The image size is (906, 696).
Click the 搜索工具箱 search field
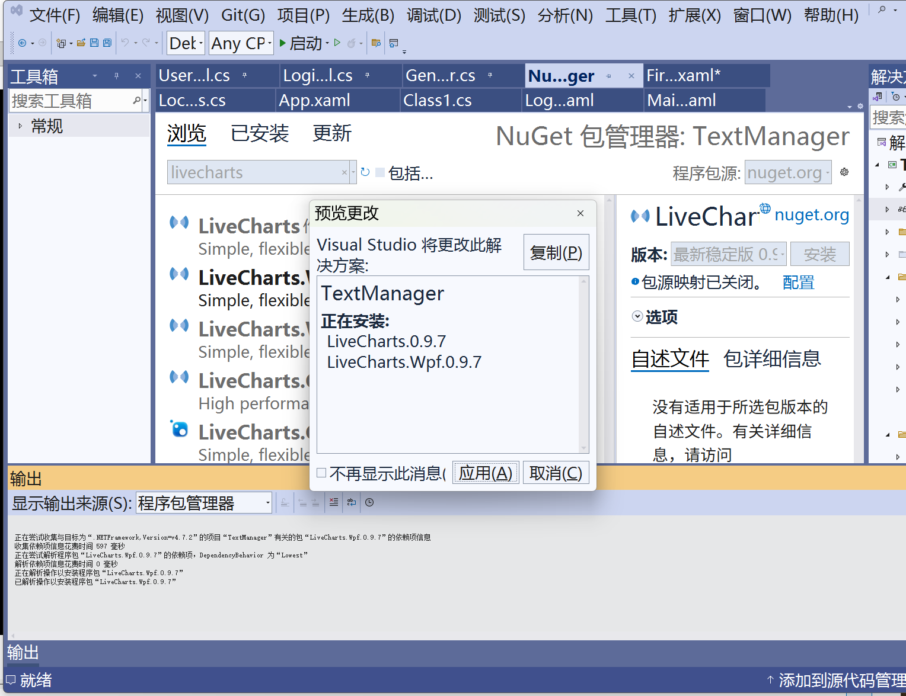(x=71, y=101)
